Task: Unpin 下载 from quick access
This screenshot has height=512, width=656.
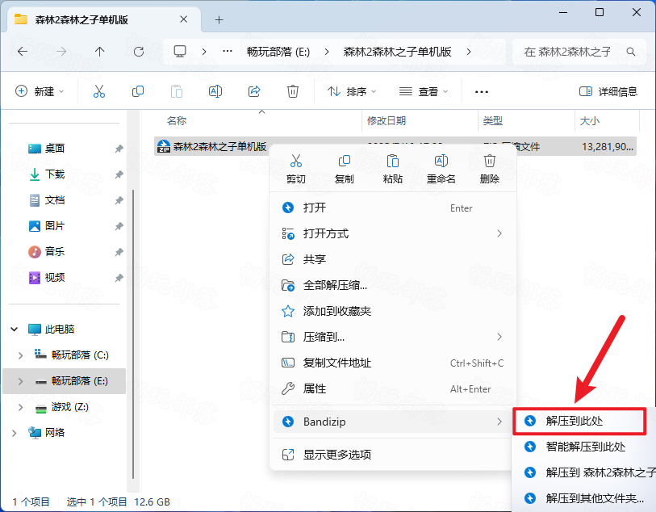Action: pos(119,174)
